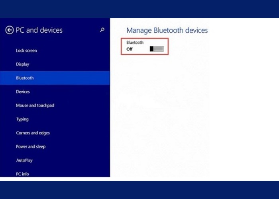
Task: Open search with the magnifier icon
Action: (x=102, y=30)
